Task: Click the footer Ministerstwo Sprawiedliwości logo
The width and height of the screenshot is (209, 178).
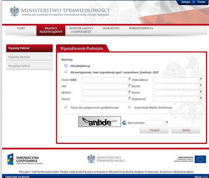Action: pos(106,159)
